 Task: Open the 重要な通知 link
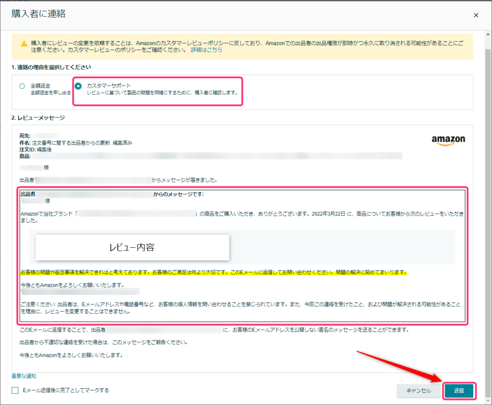coord(24,376)
